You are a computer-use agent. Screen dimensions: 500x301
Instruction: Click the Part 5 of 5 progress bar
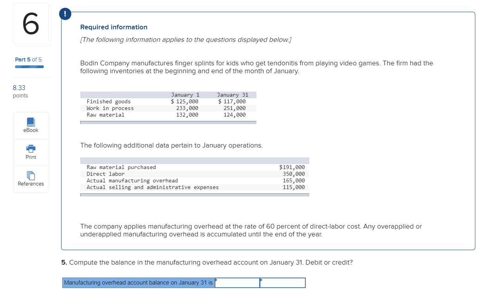click(x=29, y=67)
